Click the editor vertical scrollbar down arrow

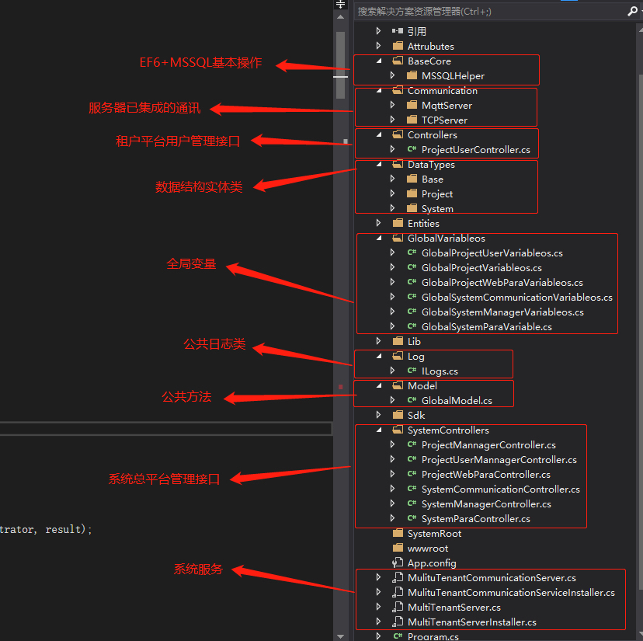tap(340, 635)
